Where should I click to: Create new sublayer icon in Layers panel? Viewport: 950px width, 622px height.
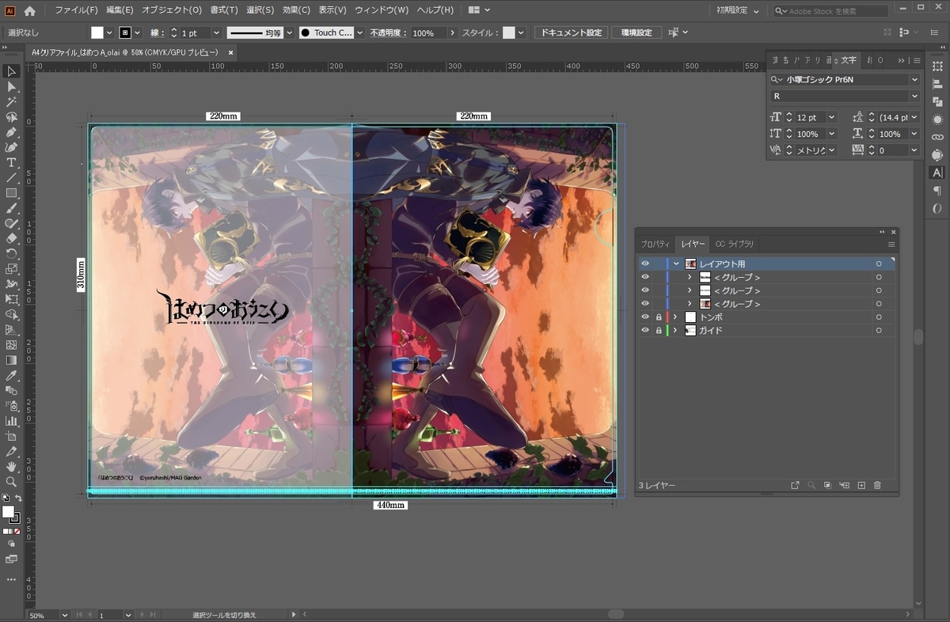tap(845, 485)
